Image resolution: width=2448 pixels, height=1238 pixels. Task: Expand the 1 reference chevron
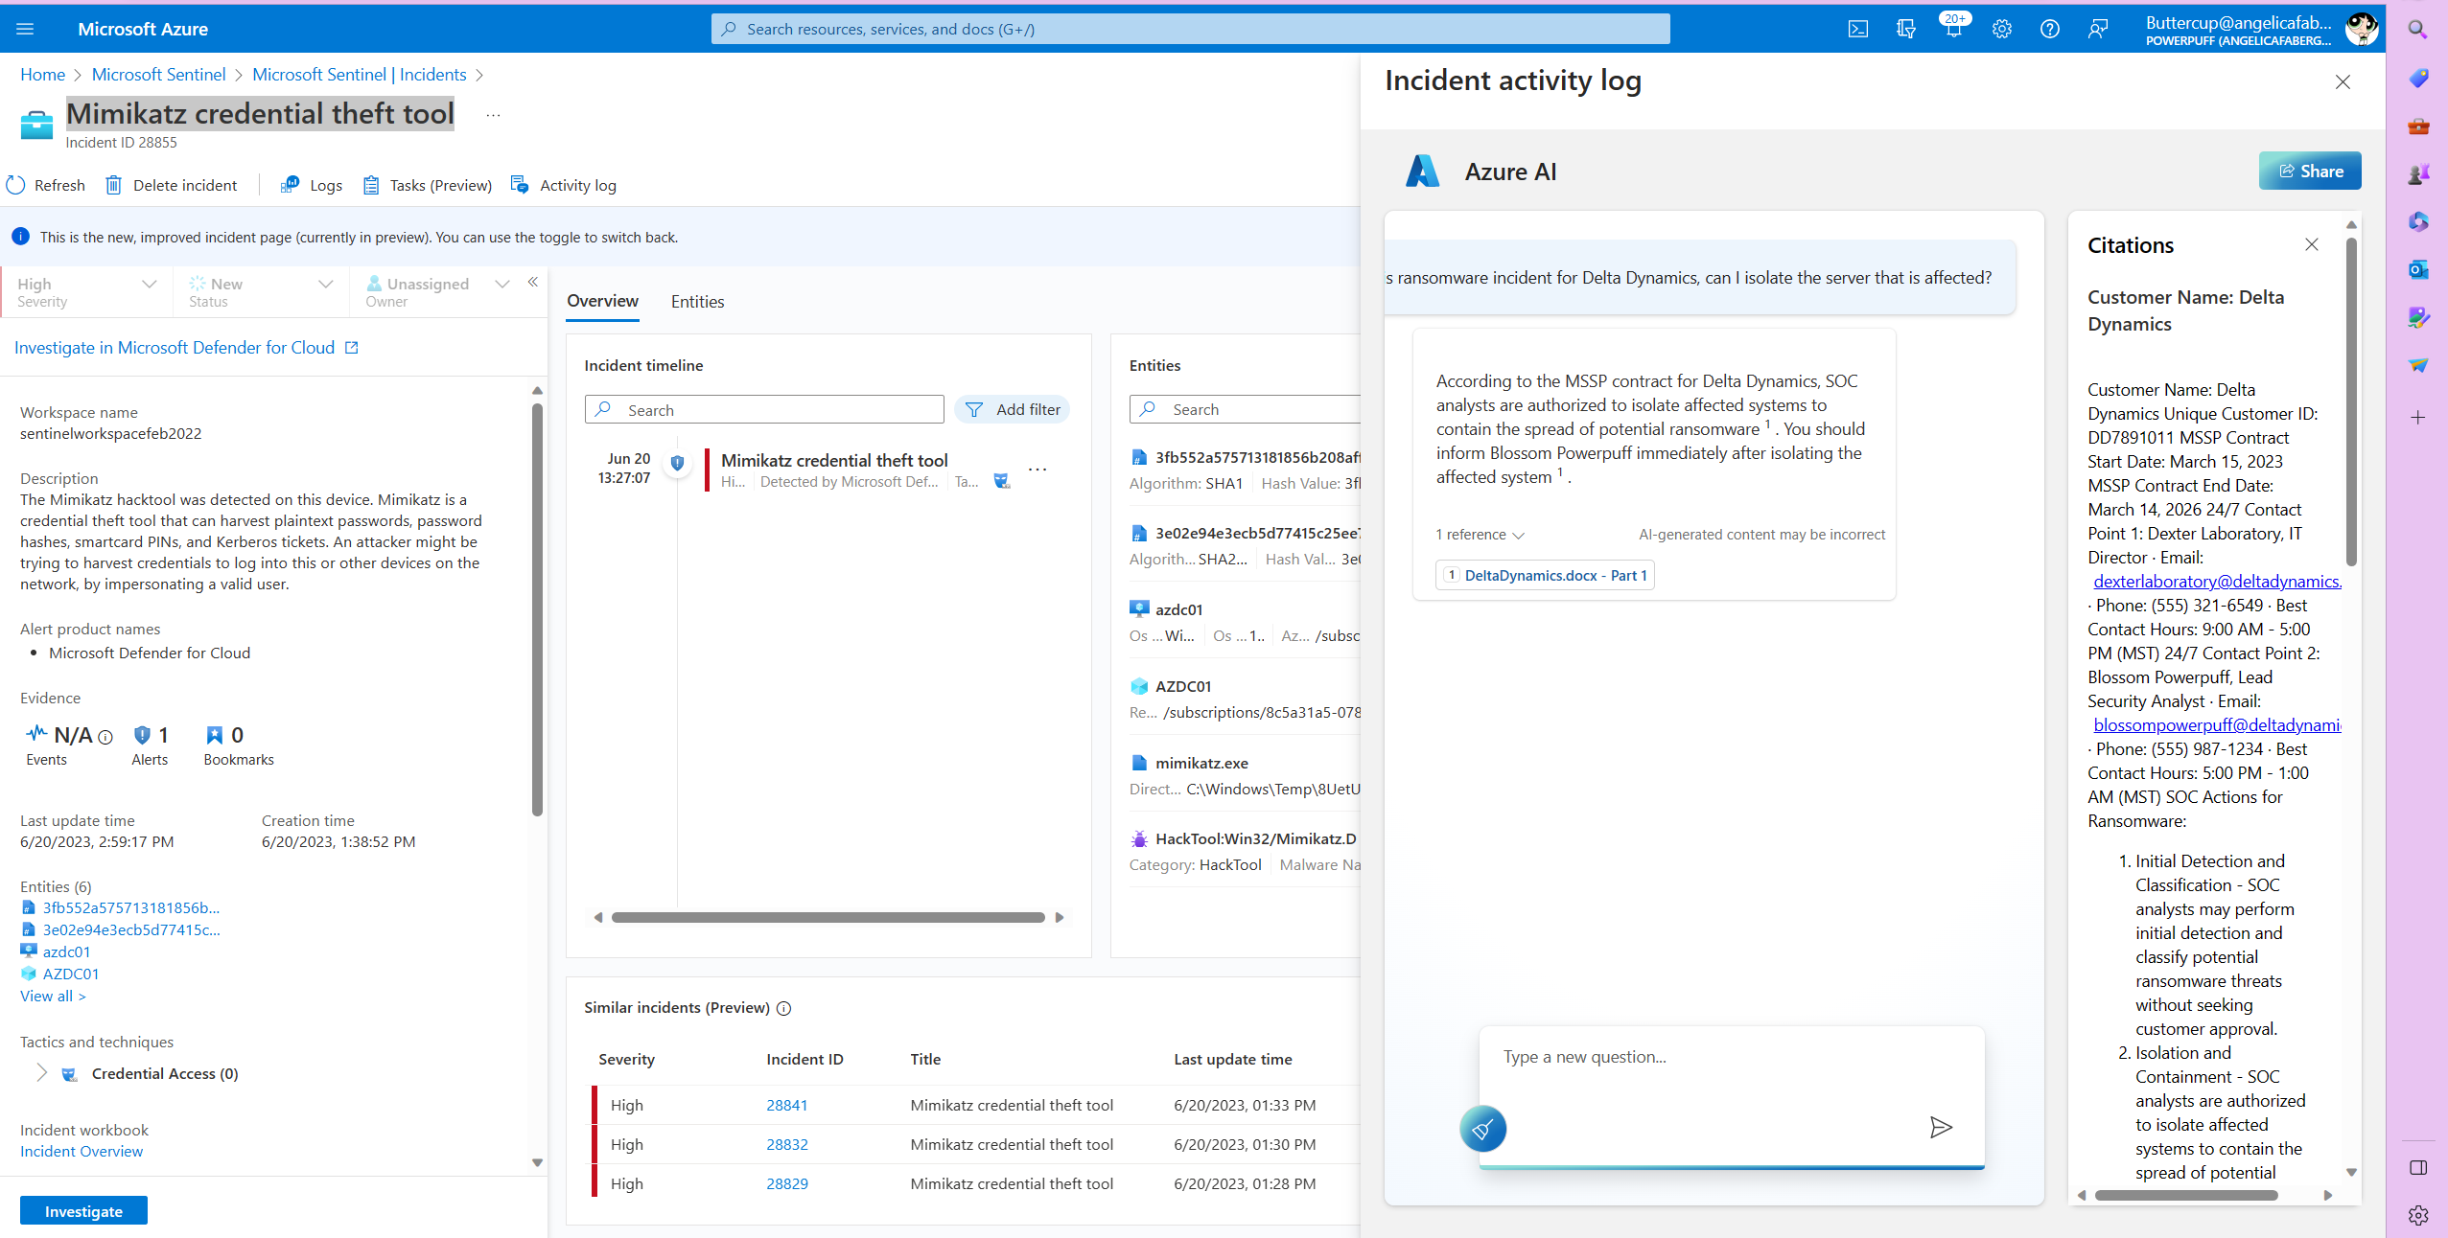point(1518,536)
